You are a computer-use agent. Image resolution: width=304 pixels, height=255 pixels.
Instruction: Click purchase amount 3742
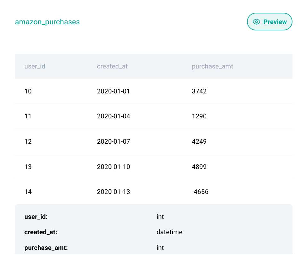[x=199, y=91]
